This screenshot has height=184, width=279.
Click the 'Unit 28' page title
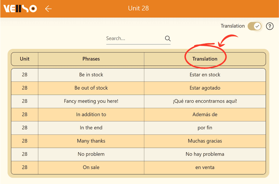(138, 9)
